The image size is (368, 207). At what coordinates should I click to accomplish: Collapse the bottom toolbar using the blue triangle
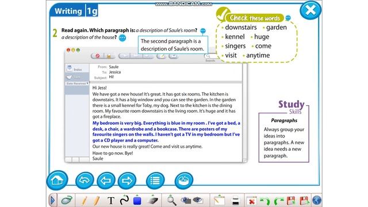tap(52, 201)
